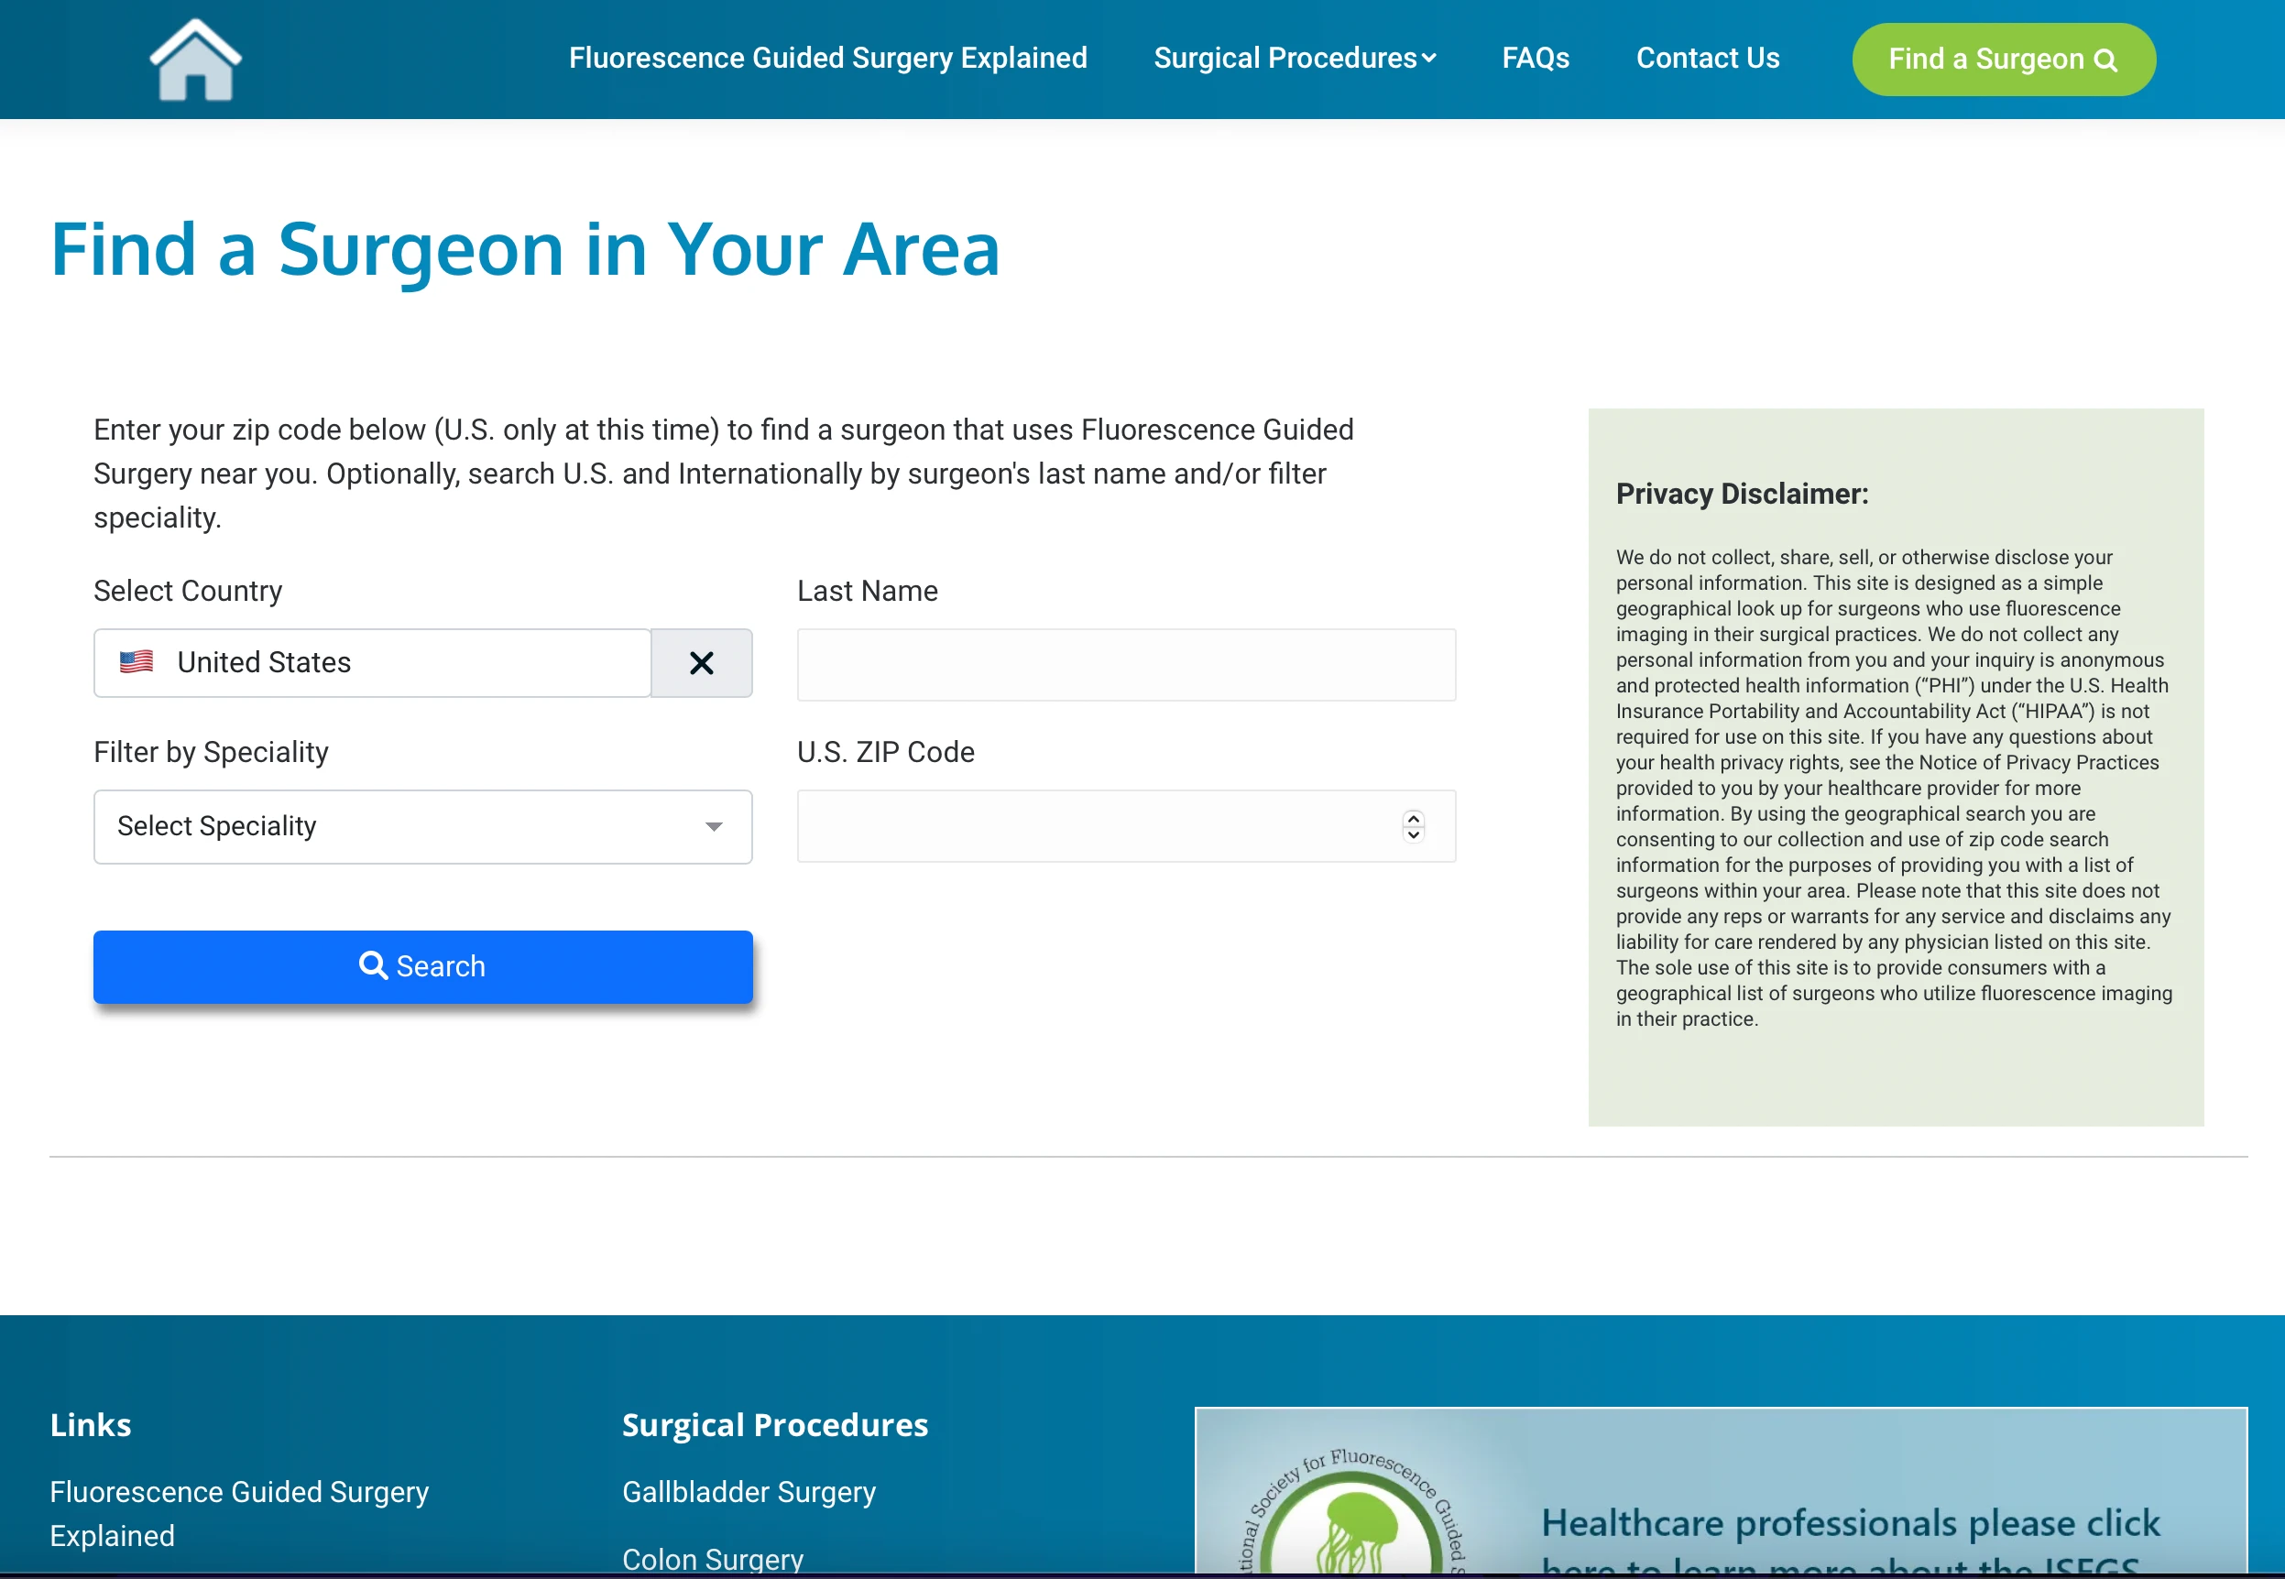
Task: Open the Contact Us page
Action: point(1707,59)
